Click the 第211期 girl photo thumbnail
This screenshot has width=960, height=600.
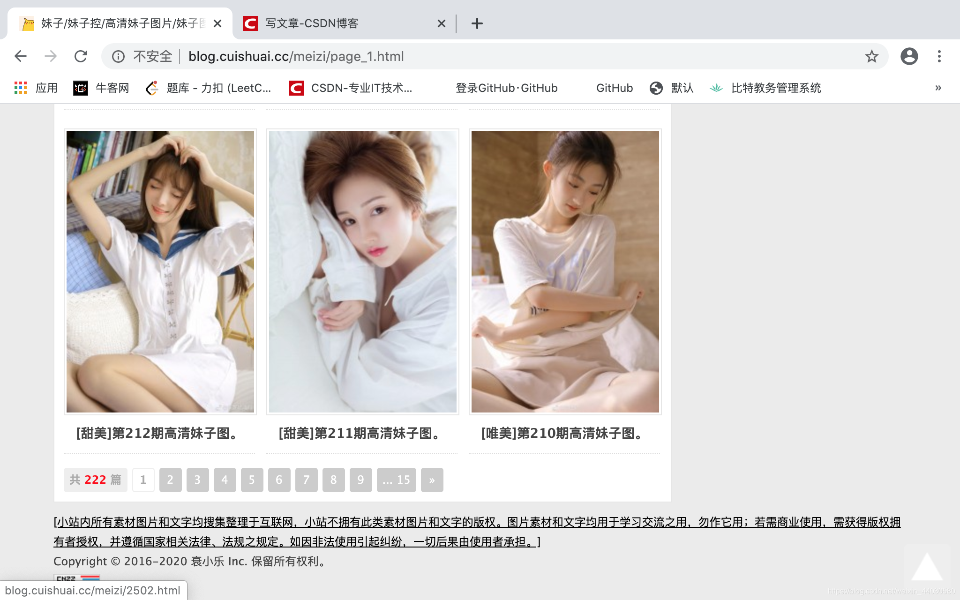[362, 271]
